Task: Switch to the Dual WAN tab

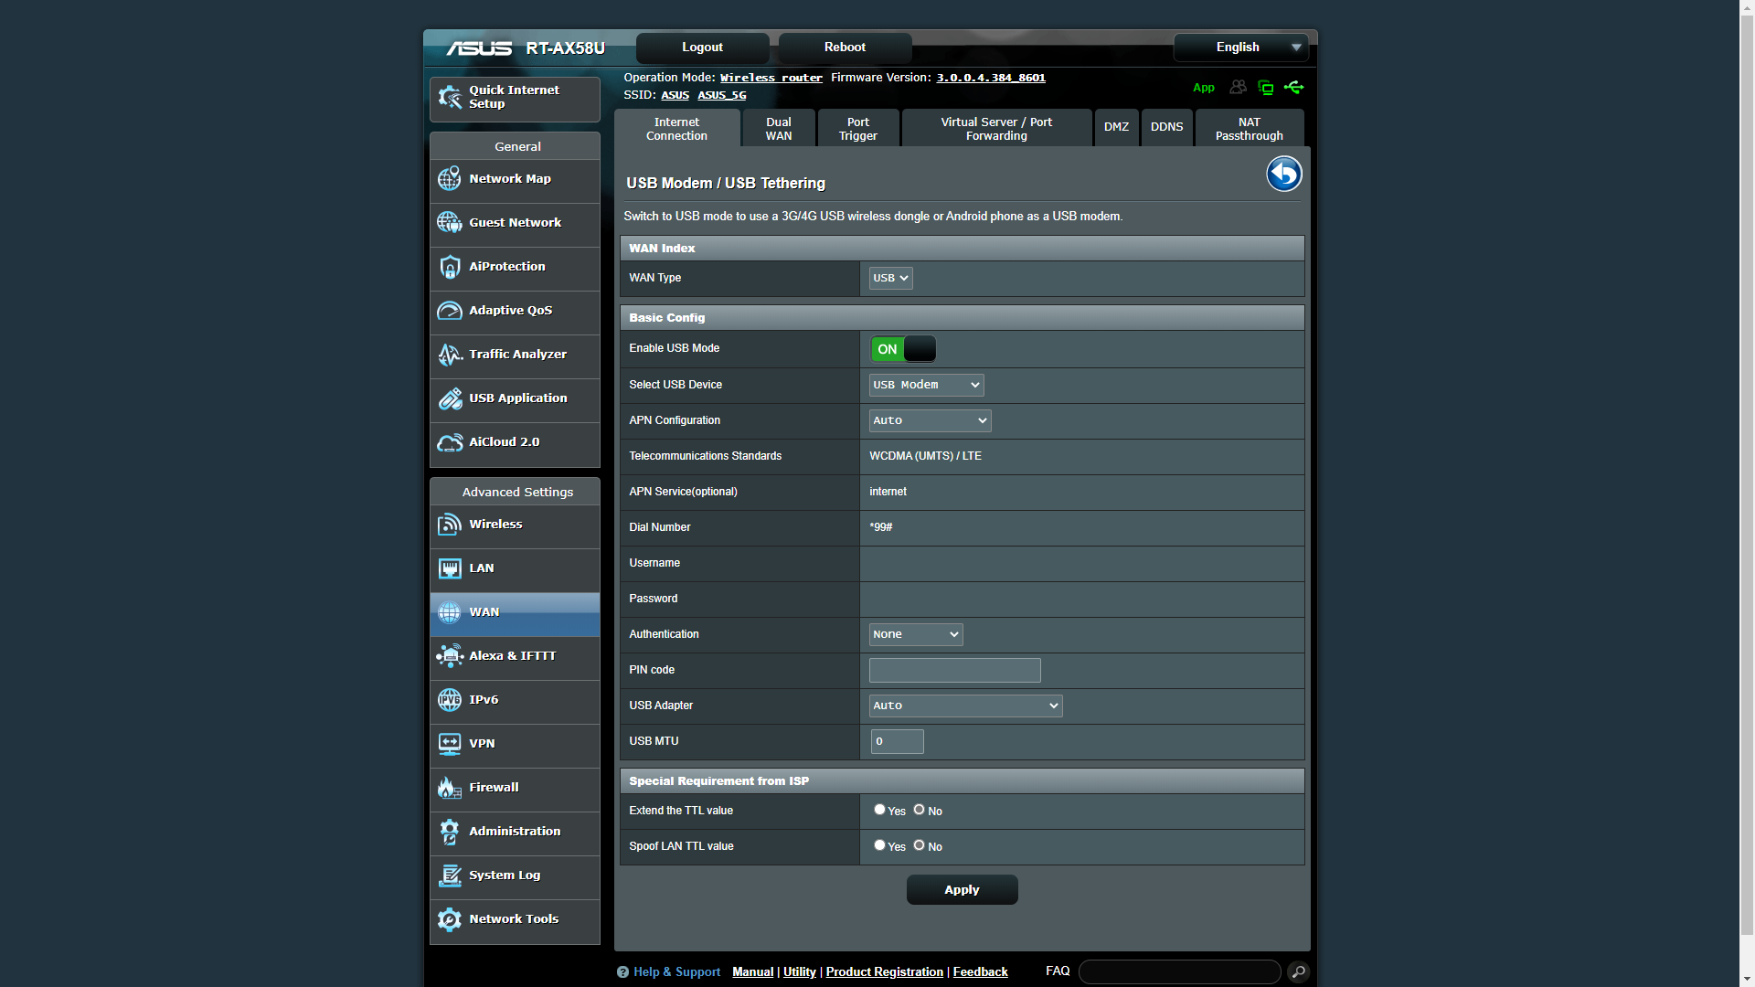Action: tap(778, 129)
